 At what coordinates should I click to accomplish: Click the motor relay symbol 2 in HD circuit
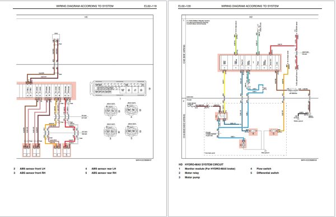pos(222,116)
